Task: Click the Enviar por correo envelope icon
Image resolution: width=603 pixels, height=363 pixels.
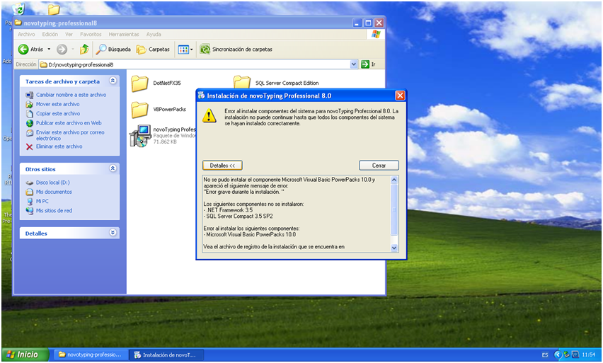Action: pyautogui.click(x=29, y=132)
